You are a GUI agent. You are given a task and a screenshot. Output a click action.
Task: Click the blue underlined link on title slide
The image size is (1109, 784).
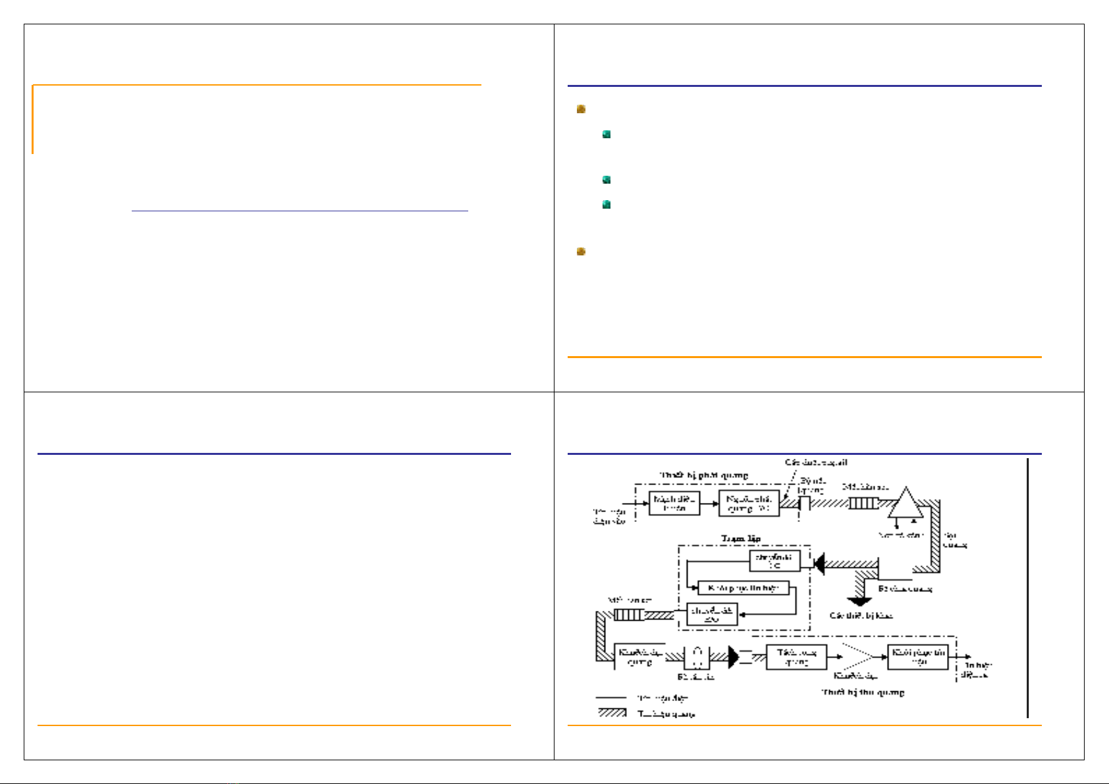(300, 210)
